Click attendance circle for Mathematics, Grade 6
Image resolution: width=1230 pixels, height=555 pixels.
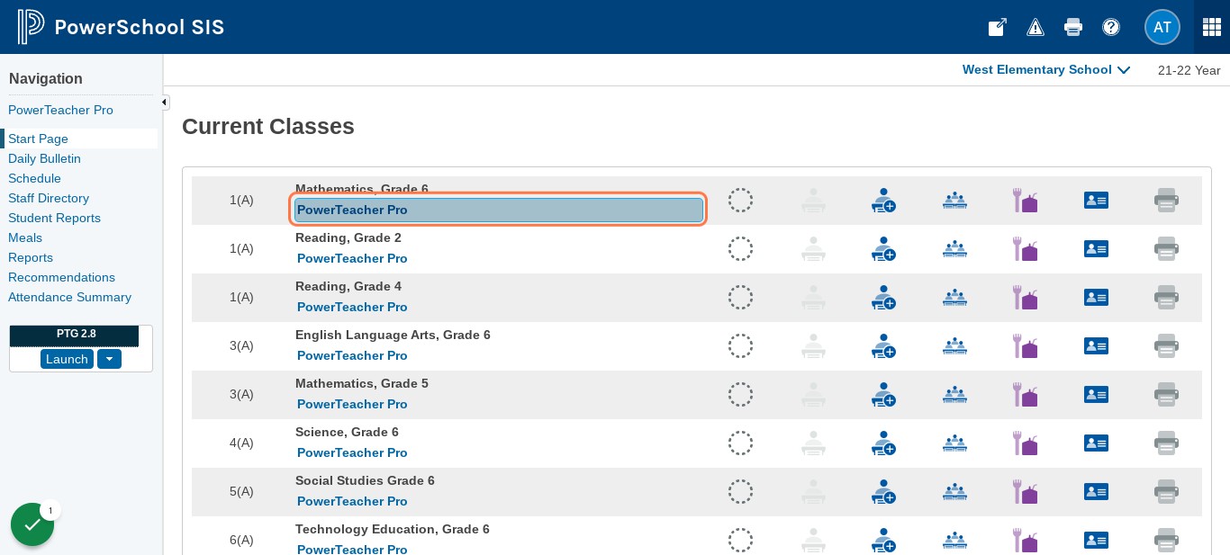click(740, 201)
